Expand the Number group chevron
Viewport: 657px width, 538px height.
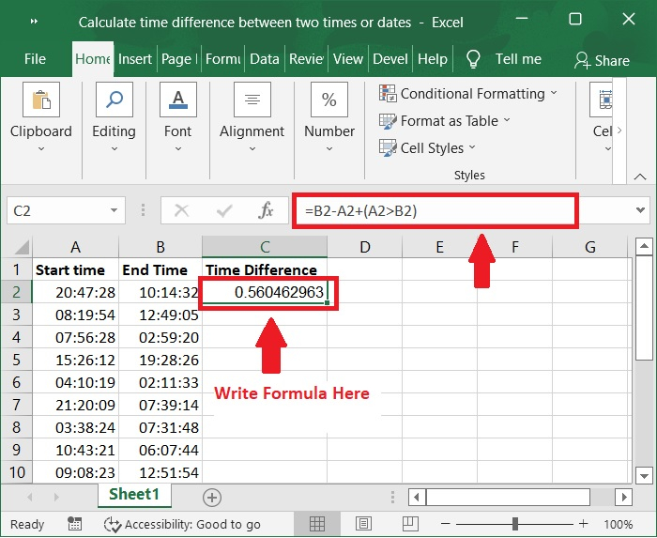pos(329,148)
